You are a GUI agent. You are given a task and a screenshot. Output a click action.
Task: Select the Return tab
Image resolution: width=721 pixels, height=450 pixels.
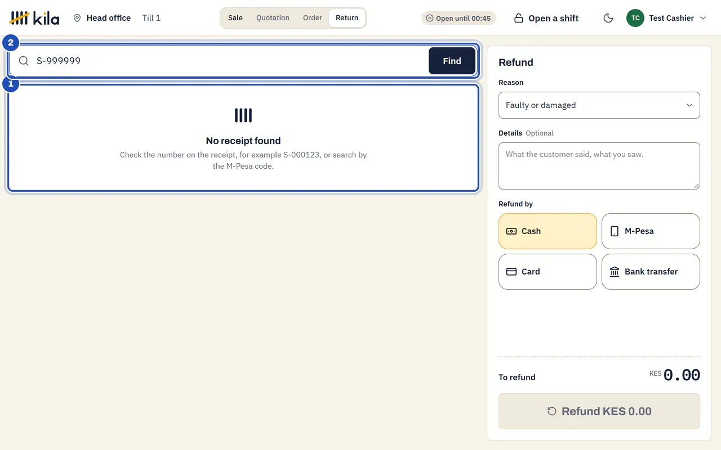click(x=347, y=18)
